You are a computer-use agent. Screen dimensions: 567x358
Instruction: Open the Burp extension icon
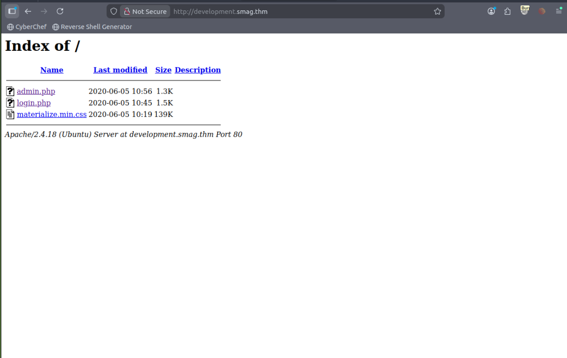[x=525, y=11]
